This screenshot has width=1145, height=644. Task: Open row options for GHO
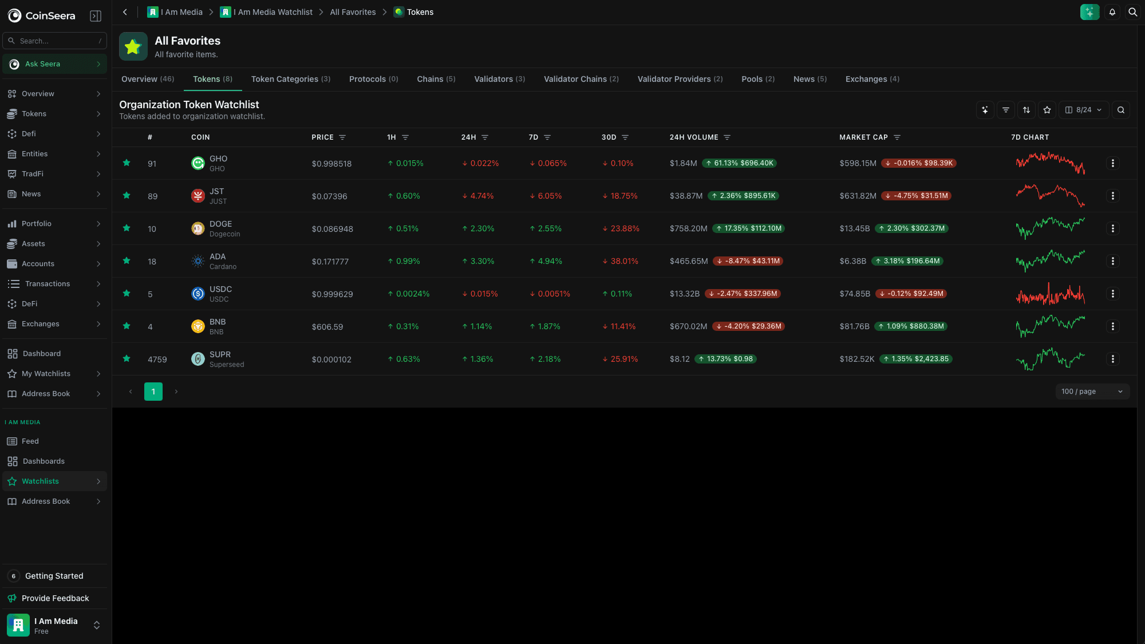[1112, 163]
